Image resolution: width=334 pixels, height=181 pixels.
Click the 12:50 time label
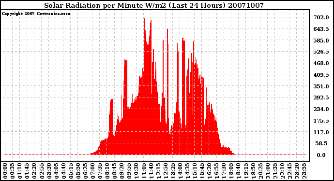click(166, 171)
